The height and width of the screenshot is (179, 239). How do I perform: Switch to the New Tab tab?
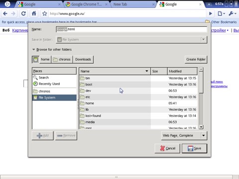(133, 4)
